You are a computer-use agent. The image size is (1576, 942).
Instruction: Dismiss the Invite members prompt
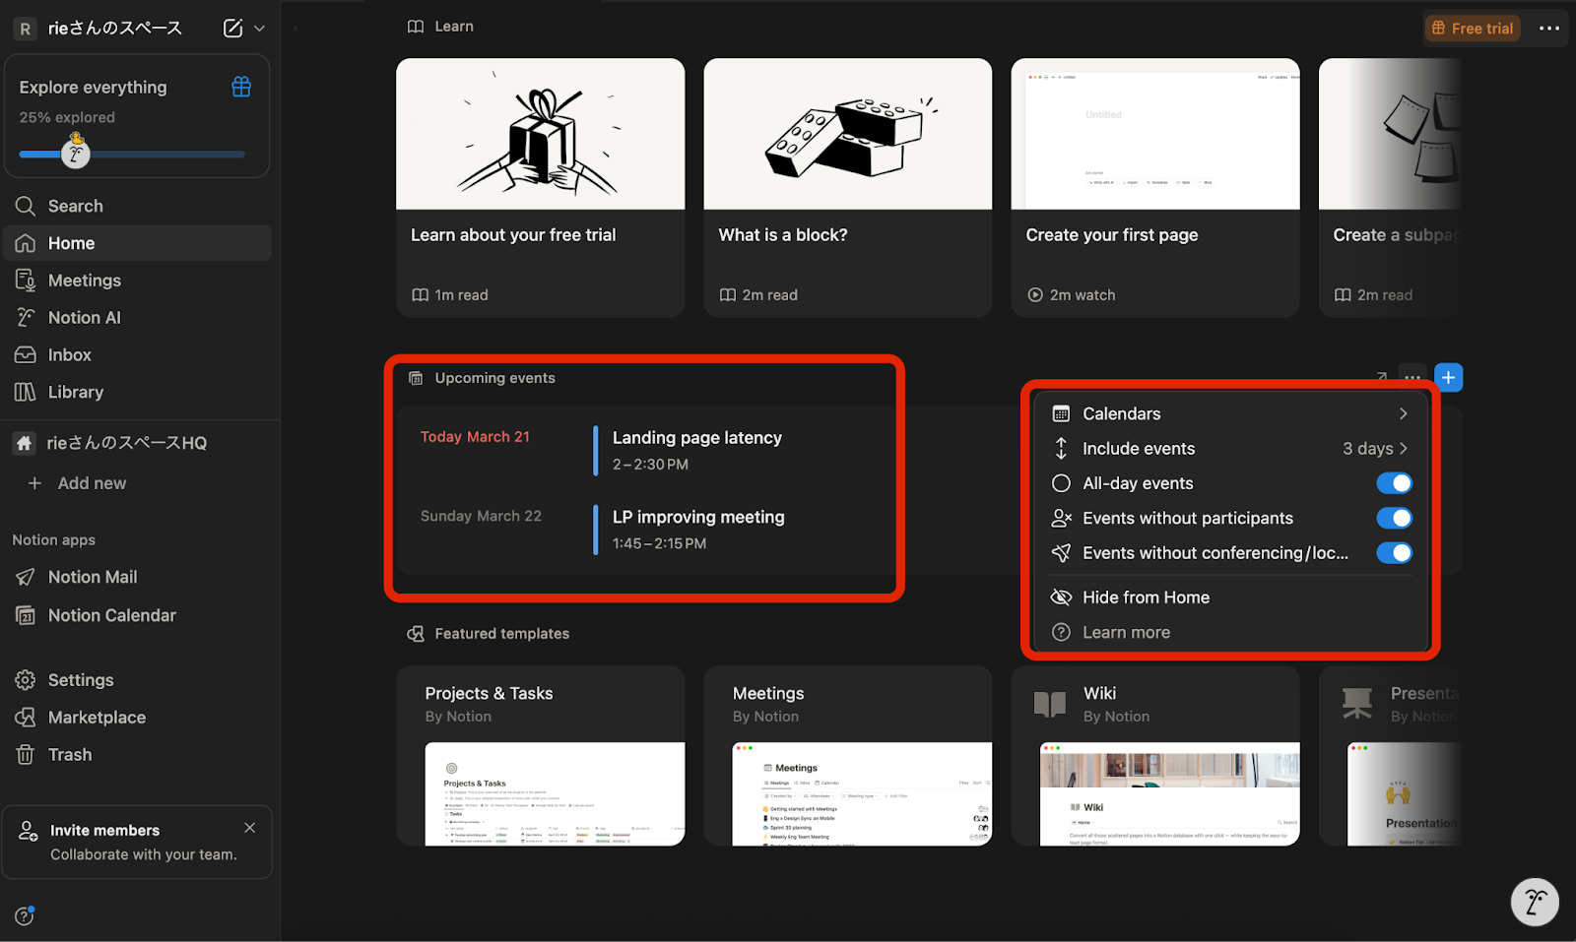(249, 828)
